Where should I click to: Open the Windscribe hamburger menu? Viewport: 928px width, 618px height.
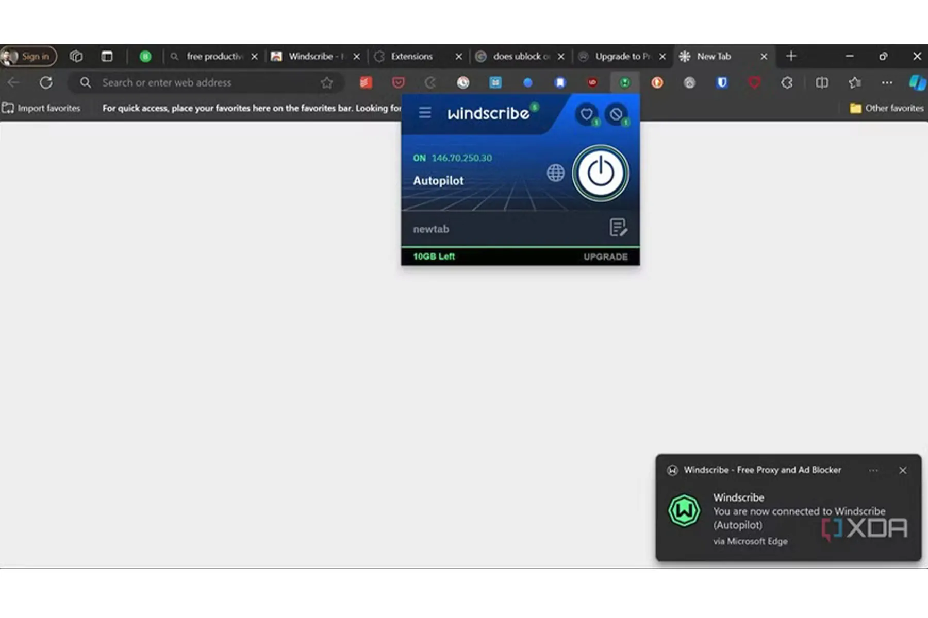(425, 113)
